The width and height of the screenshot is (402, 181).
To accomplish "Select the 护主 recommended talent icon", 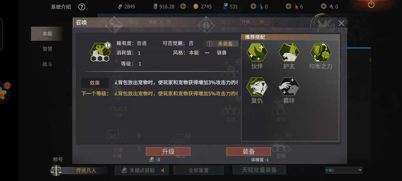I will click(x=288, y=52).
